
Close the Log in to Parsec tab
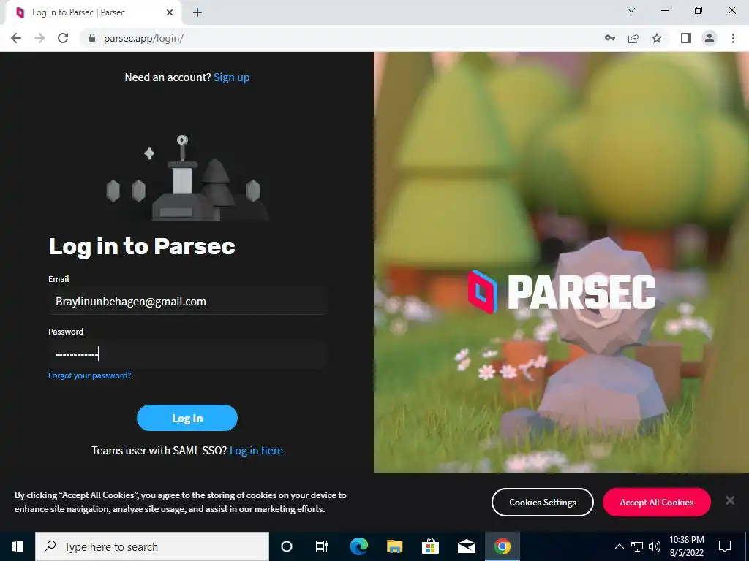tap(170, 13)
